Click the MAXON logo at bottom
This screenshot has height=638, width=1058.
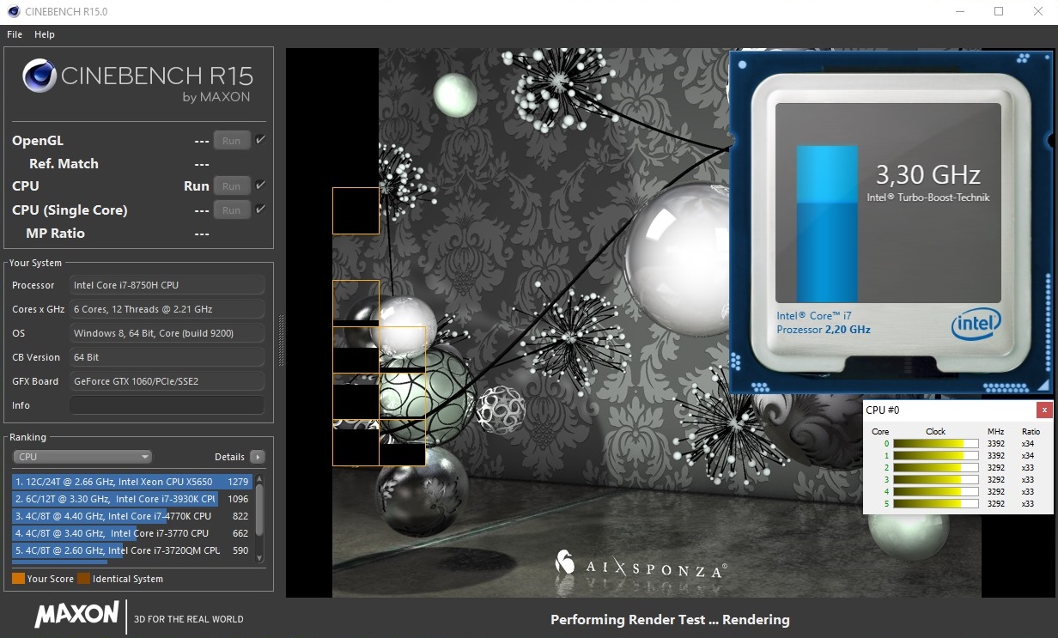pos(76,615)
